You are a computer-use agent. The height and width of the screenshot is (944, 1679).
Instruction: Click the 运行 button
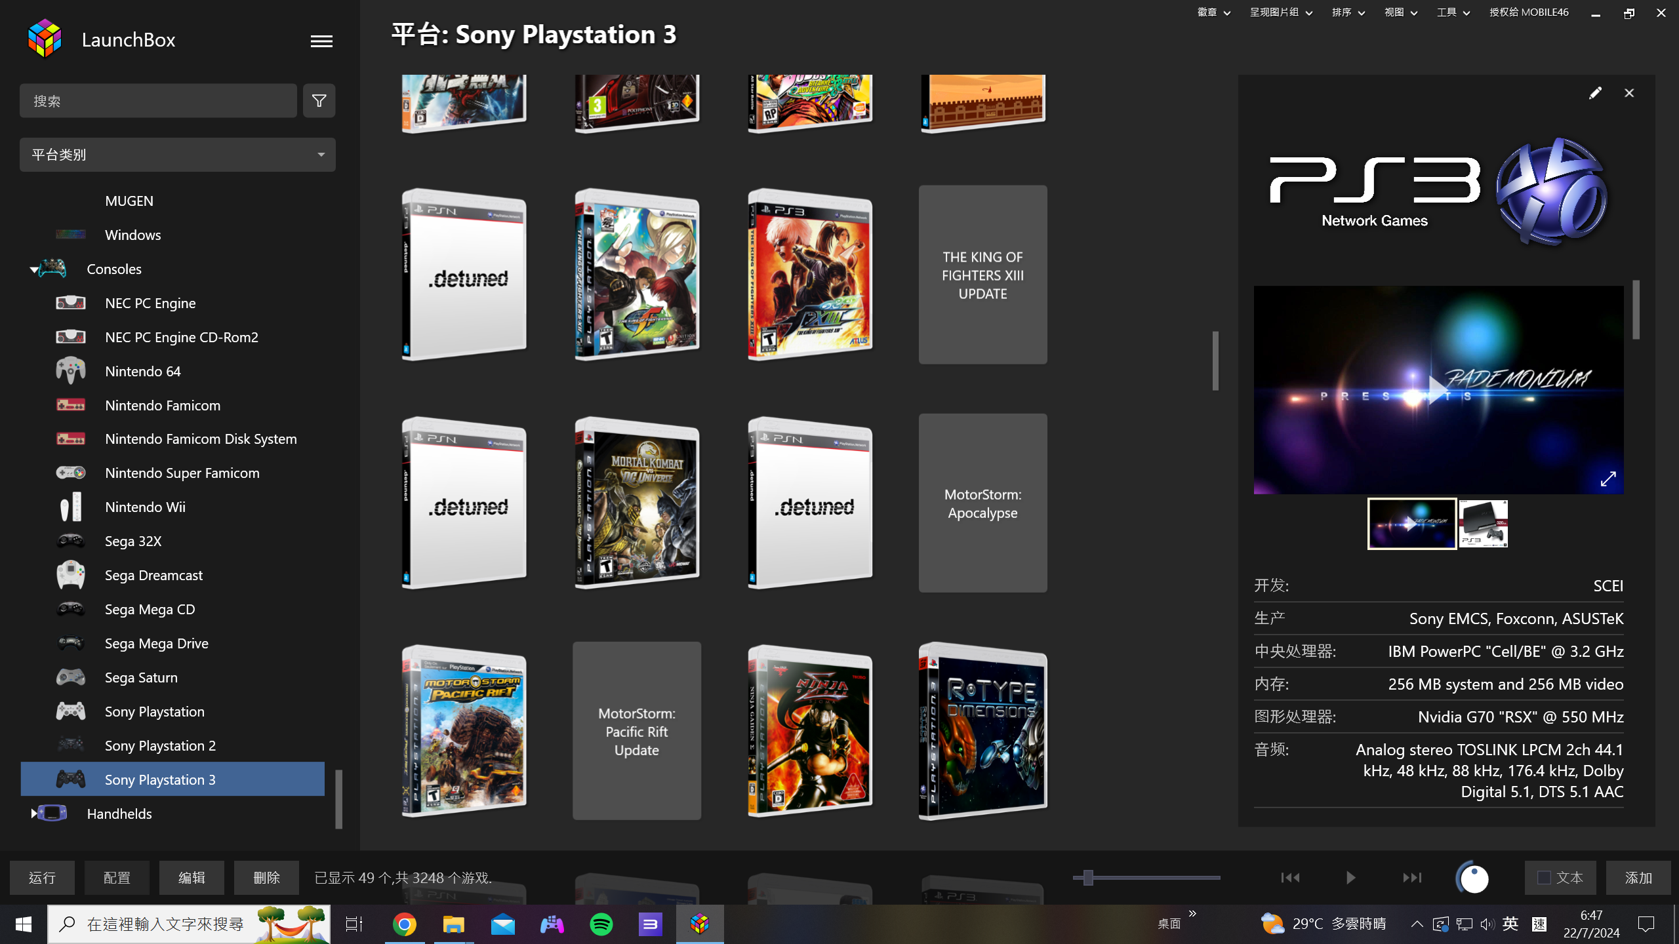click(x=42, y=877)
